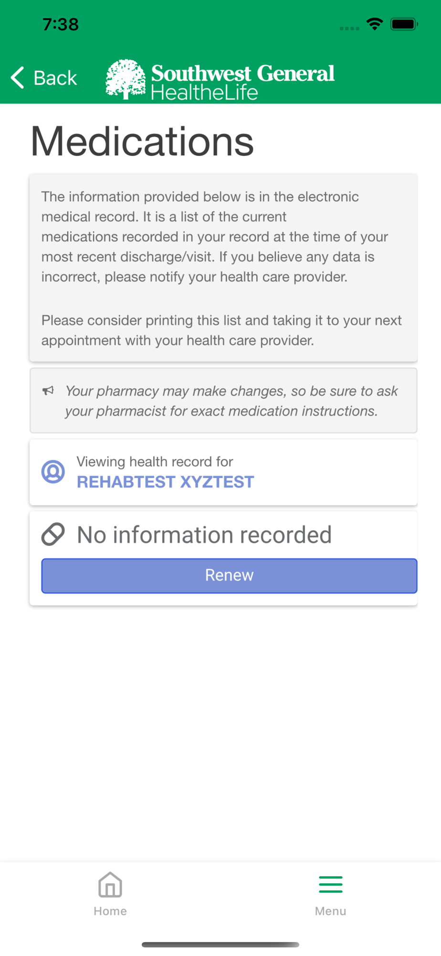Click the pharmacy changes notice text
The image size is (441, 956).
click(x=231, y=401)
